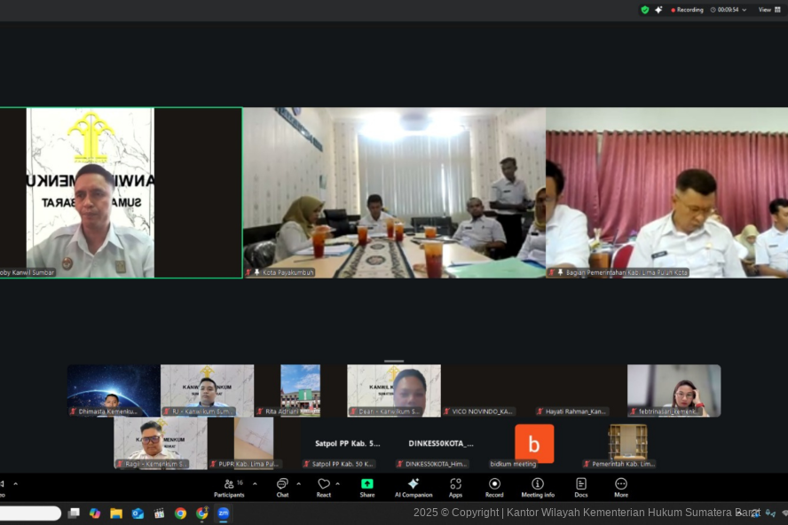Viewport: 788px width, 525px height.
Task: Open the Participants panel
Action: tap(229, 487)
